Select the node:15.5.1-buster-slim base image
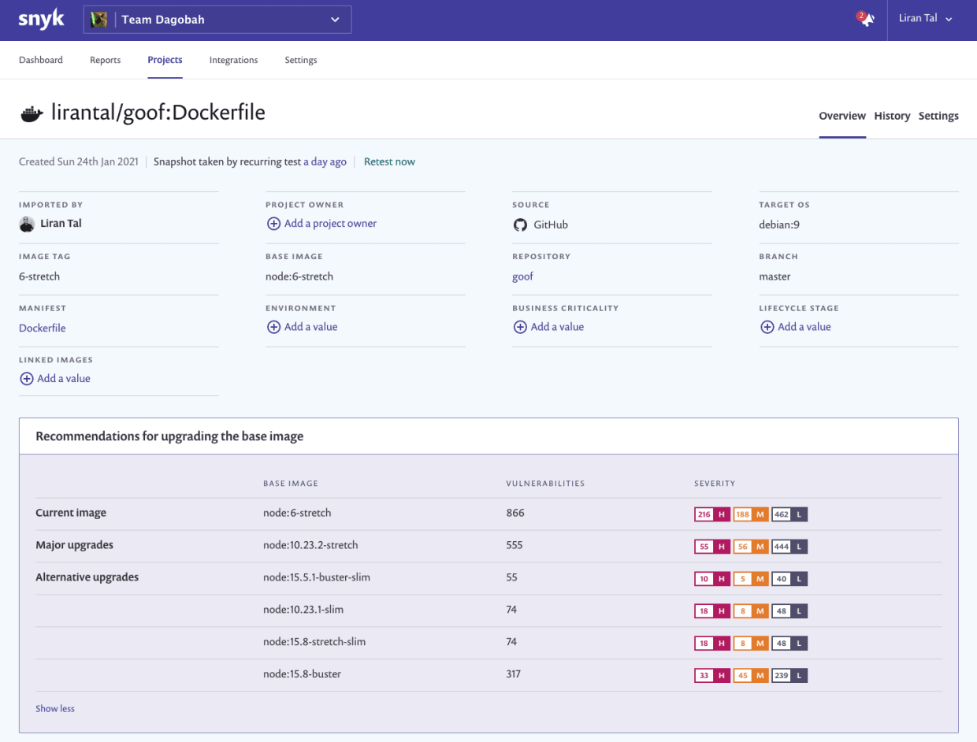977x742 pixels. [317, 577]
